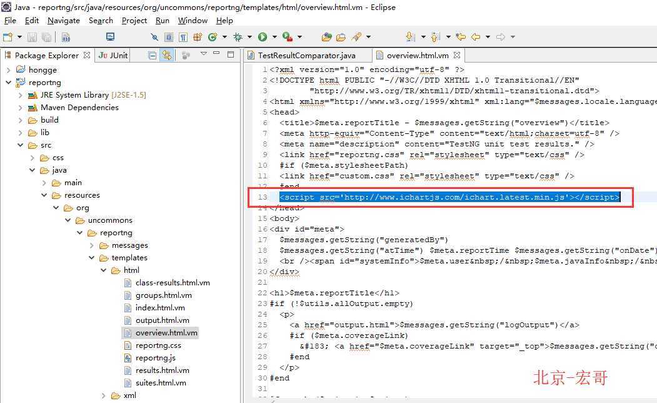The image size is (657, 403).
Task: Close the overview.html.vm editor tab
Action: click(457, 55)
